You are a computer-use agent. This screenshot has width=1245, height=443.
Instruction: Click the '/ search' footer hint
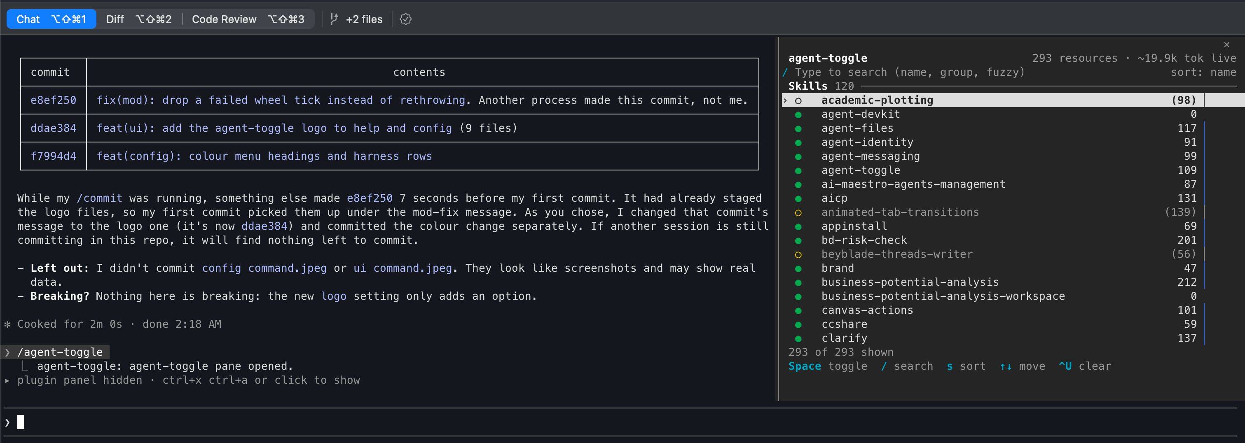click(x=907, y=366)
